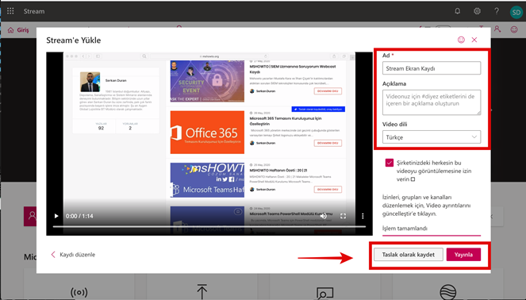The height and width of the screenshot is (300, 526).
Task: Toggle company-wide viewing permission checkbox
Action: [x=389, y=163]
